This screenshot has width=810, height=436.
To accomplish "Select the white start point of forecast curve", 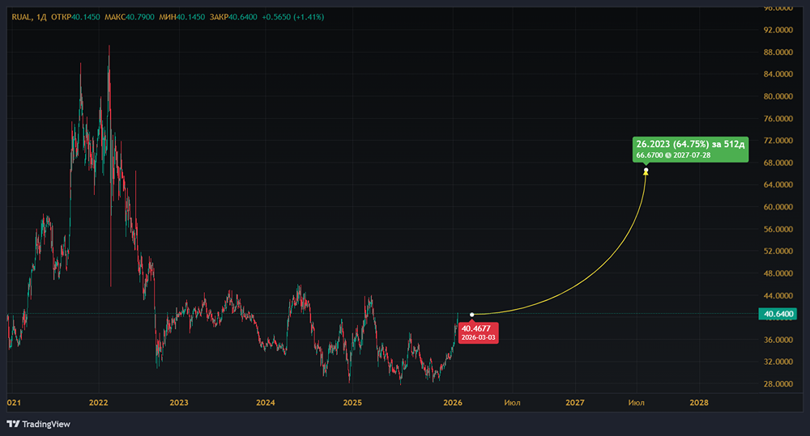I will (471, 315).
